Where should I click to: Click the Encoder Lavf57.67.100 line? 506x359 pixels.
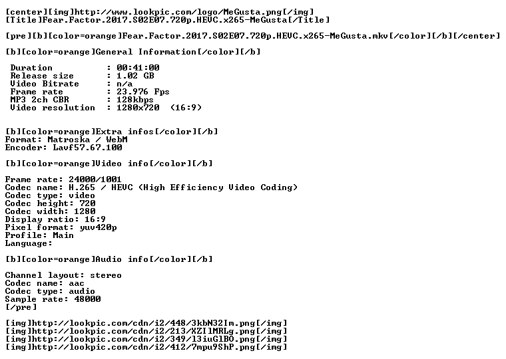63,148
